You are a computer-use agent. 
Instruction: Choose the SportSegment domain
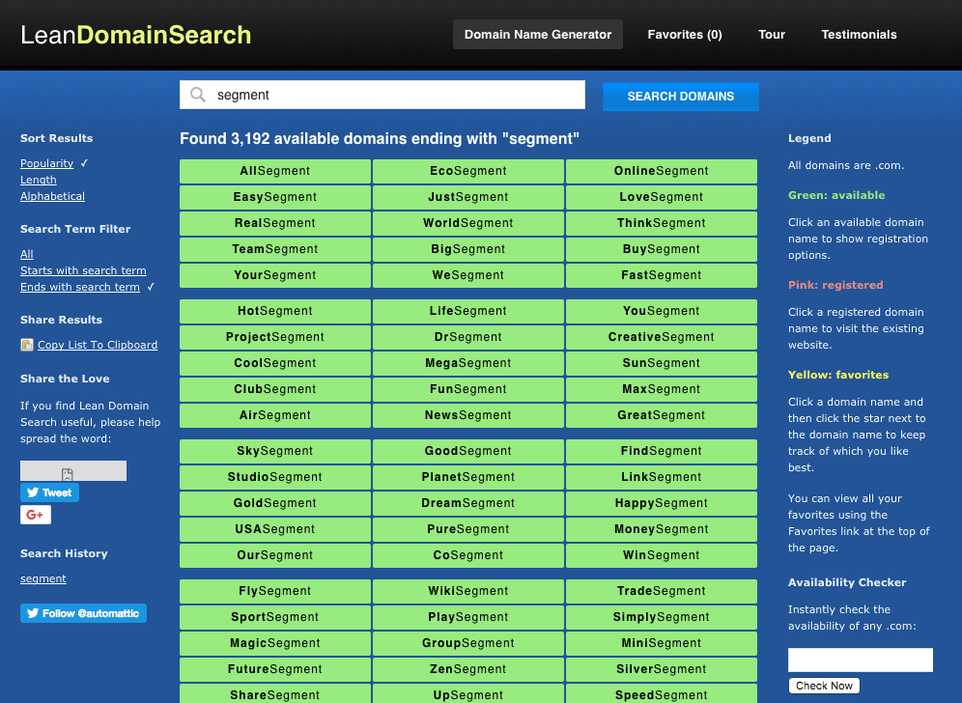click(275, 618)
